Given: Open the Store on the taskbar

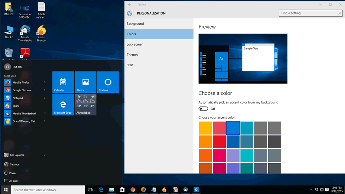Looking at the screenshot, I should click(122, 190).
